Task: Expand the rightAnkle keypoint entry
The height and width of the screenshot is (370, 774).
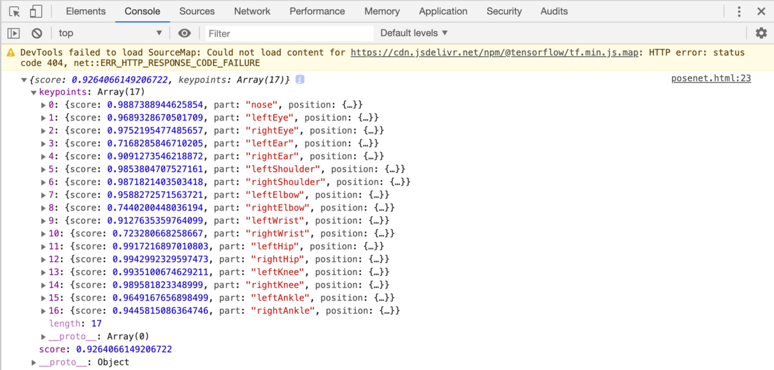Action: coord(44,311)
